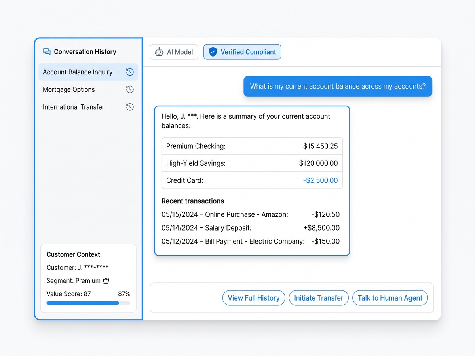
Task: Click history clock icon beside International Transfer
Action: click(130, 107)
